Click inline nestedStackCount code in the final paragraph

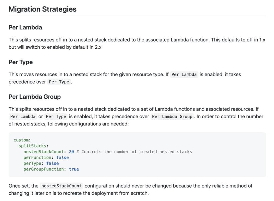pos(62,186)
